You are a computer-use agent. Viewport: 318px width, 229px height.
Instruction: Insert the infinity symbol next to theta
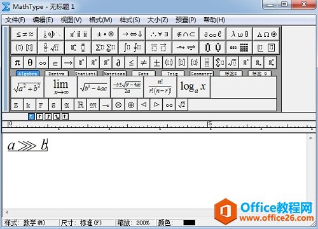(43, 62)
